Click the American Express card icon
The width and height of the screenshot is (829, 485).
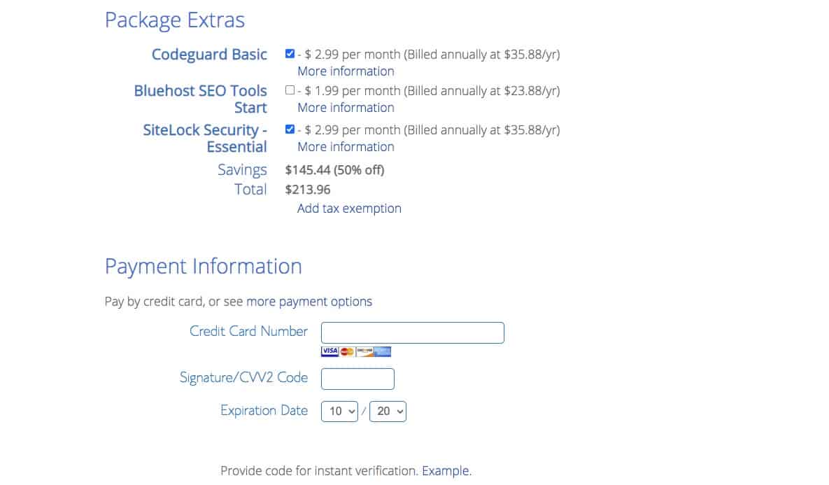point(382,351)
